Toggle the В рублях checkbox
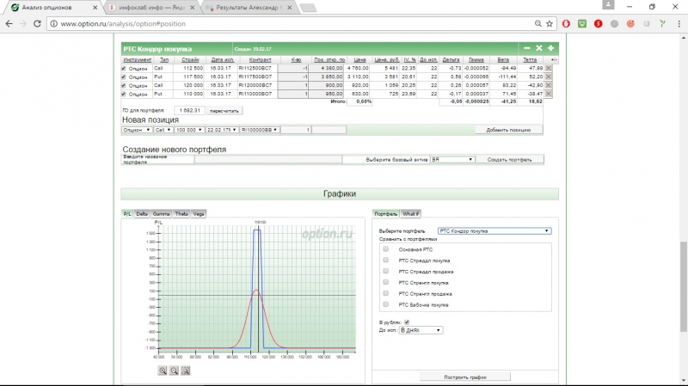This screenshot has width=688, height=386. point(407,322)
